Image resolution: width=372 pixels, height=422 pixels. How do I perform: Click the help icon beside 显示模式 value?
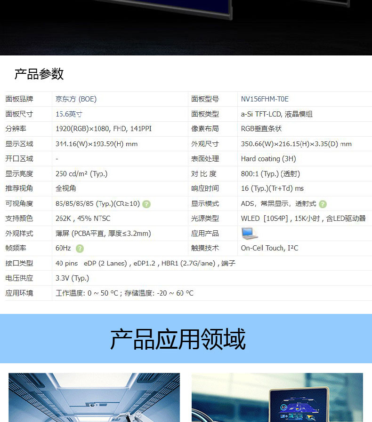pos(323,204)
